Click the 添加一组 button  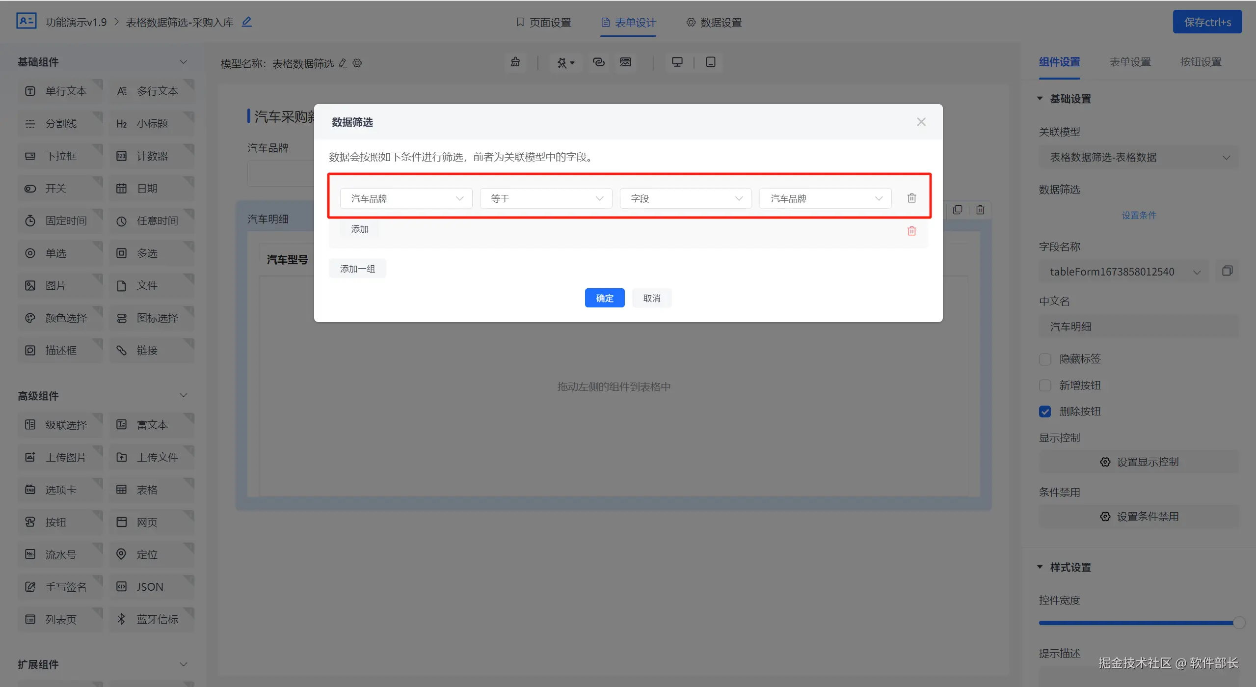click(357, 269)
